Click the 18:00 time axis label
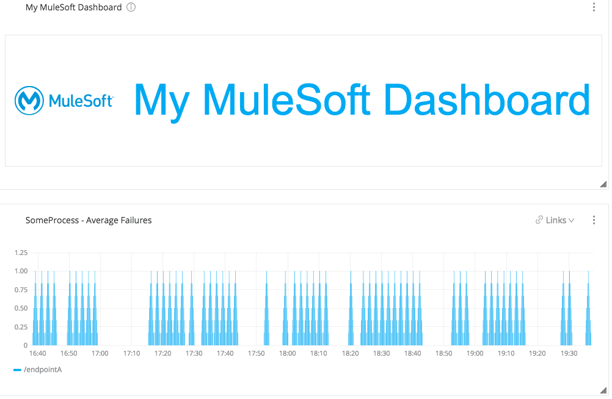Viewport: 612px width, 399px height. click(x=287, y=353)
